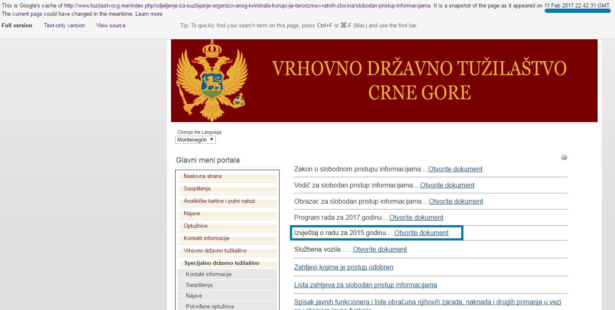Open document for Vodič za slobodan pristup
This screenshot has width=615, height=310.
(x=447, y=185)
